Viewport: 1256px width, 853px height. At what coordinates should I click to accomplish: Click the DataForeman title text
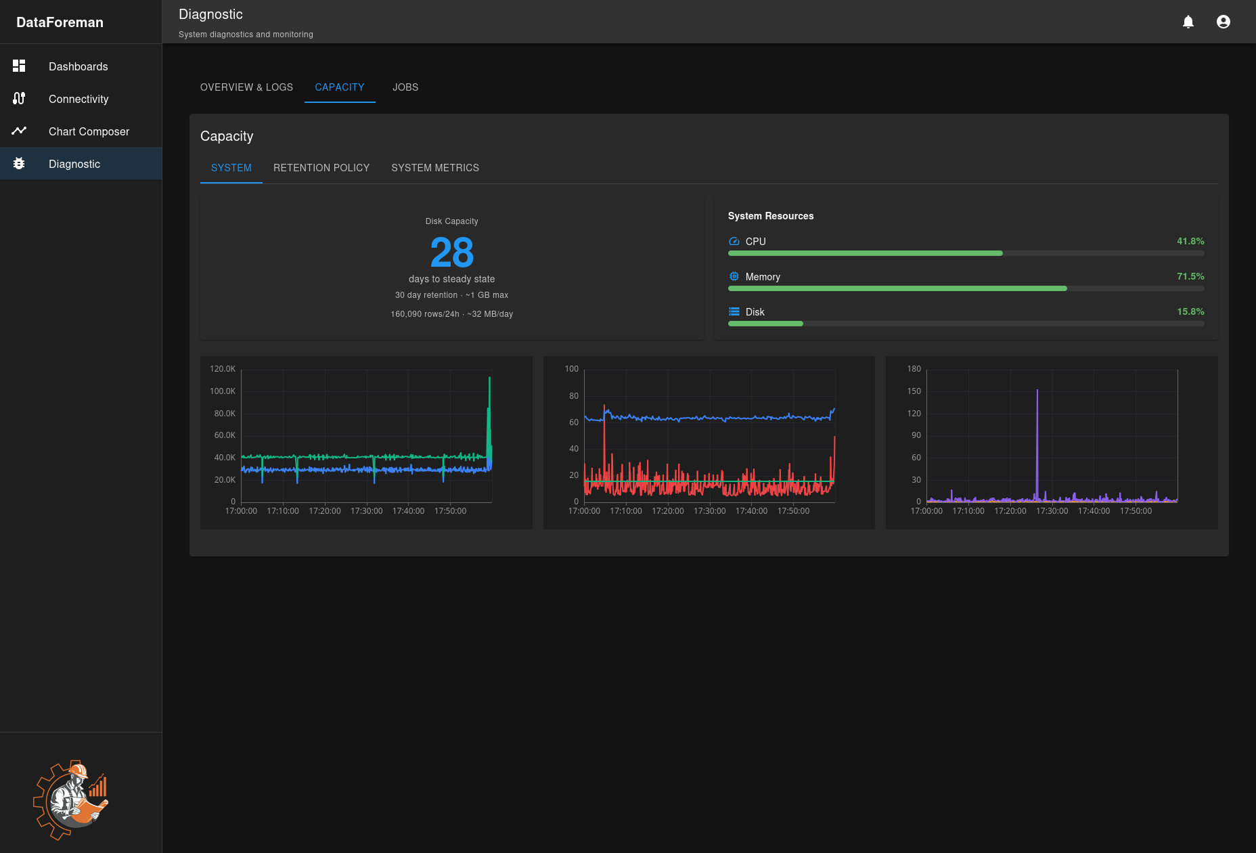tap(61, 22)
